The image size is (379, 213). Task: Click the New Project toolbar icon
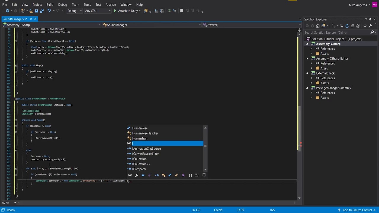(x=23, y=11)
